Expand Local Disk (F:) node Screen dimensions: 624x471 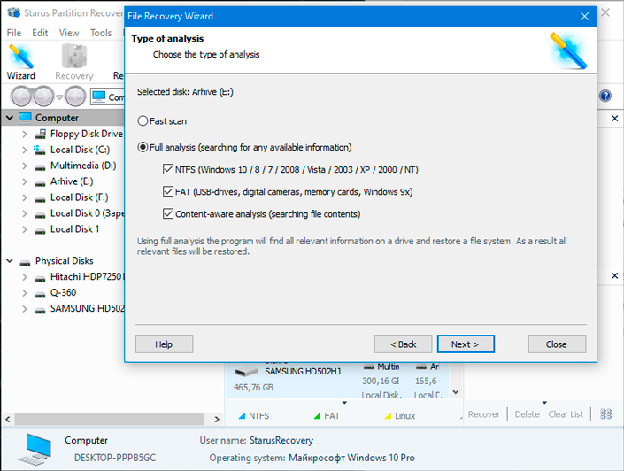[x=25, y=197]
